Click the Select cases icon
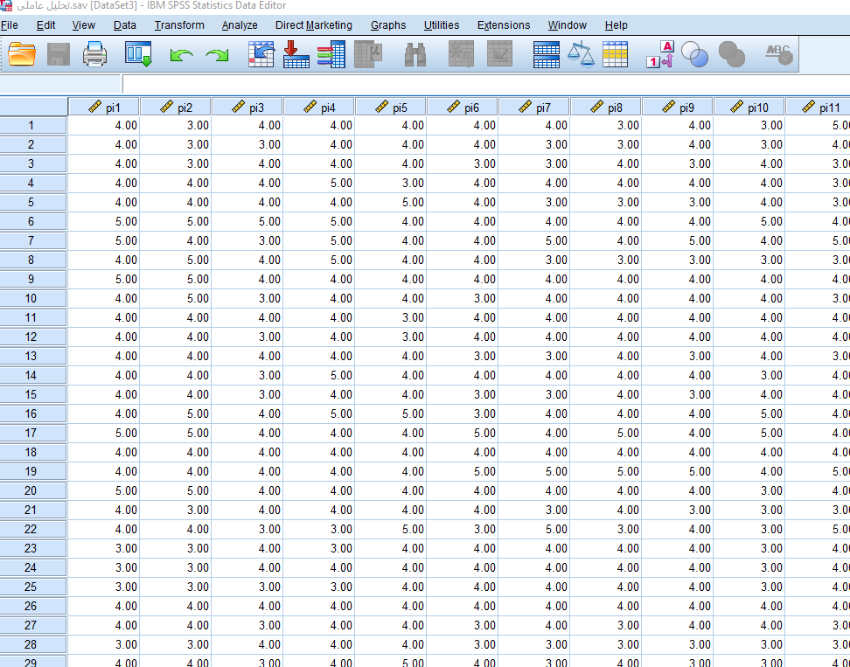This screenshot has width=850, height=667. coord(615,55)
